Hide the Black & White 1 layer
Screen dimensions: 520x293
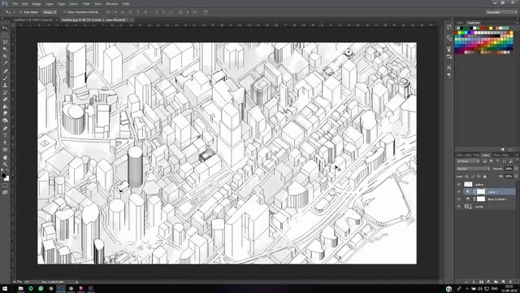tap(459, 199)
